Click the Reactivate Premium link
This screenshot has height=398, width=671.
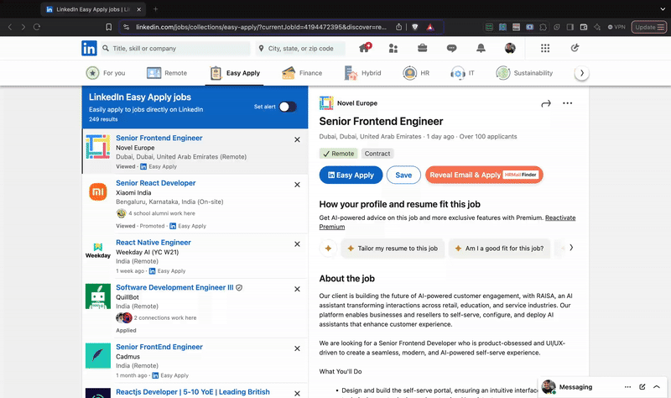coord(560,217)
